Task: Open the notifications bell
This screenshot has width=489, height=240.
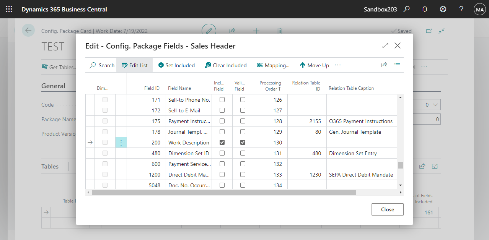Action: pos(425,9)
